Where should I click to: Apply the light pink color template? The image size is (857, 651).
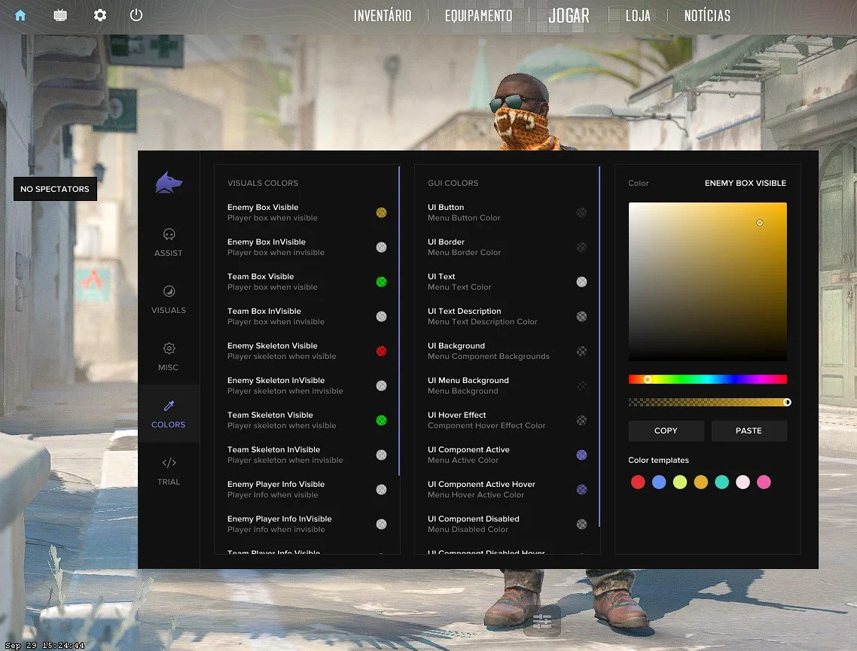pyautogui.click(x=743, y=482)
